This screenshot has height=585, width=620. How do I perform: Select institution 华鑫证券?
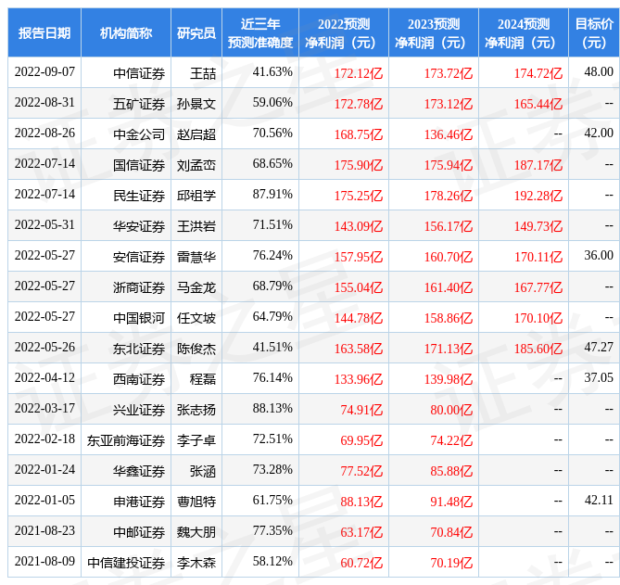(139, 471)
